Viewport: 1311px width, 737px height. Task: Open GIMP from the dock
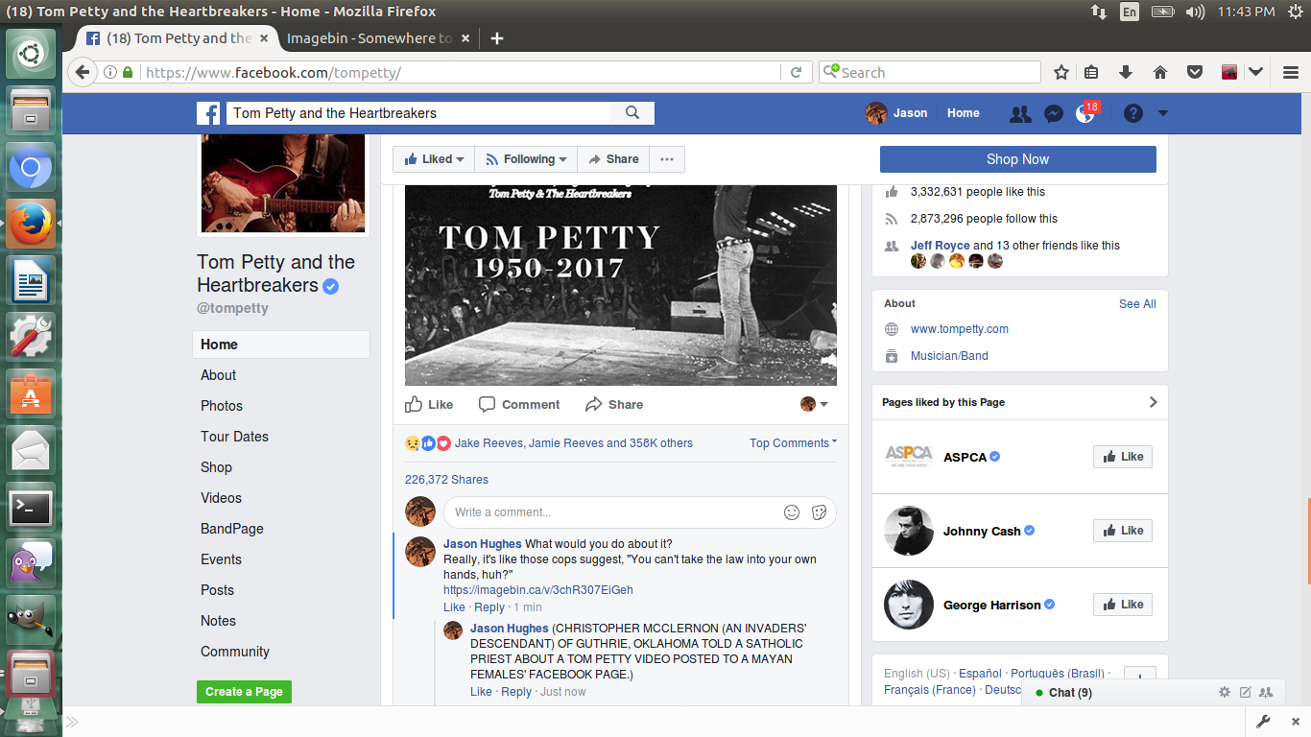31,621
